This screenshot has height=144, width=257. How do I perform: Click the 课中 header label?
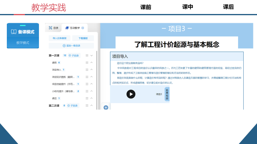click(x=188, y=7)
